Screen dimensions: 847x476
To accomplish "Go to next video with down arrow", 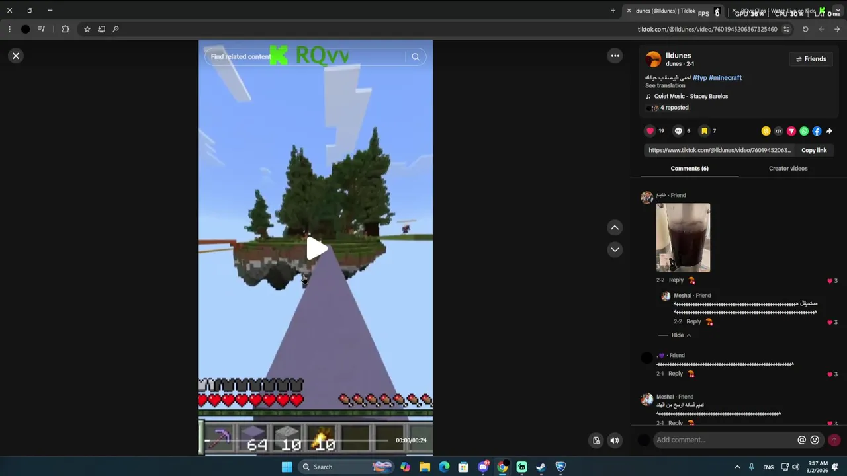I will coord(615,250).
